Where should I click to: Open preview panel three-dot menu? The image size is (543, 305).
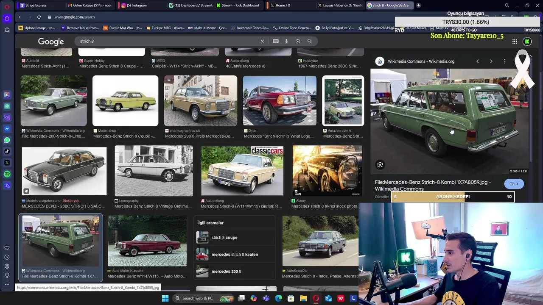coord(505,61)
